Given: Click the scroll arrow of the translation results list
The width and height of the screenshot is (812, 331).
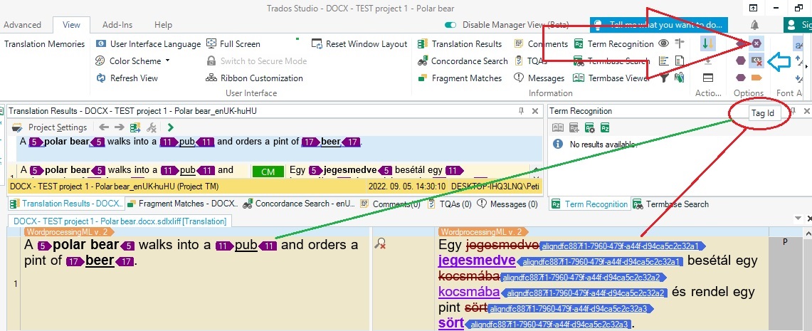Looking at the screenshot, I should [537, 170].
